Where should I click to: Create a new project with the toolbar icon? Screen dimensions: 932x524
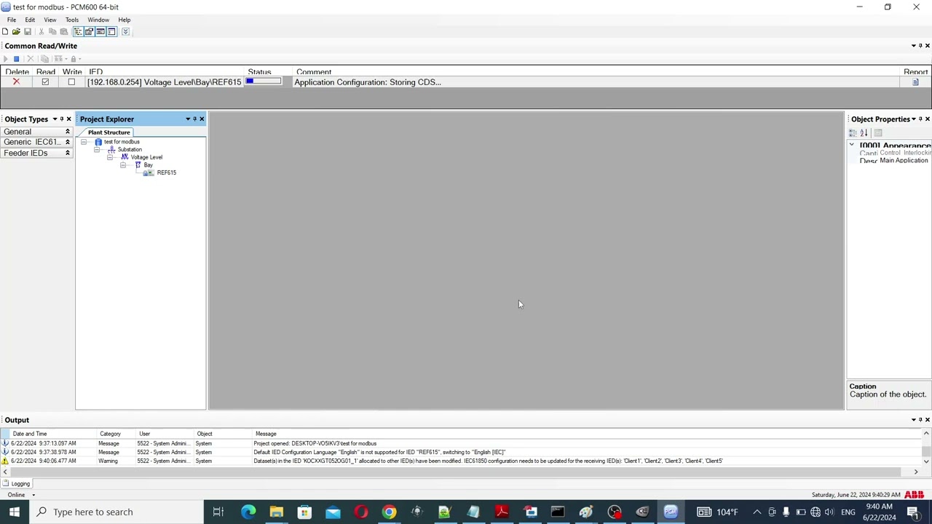click(5, 31)
